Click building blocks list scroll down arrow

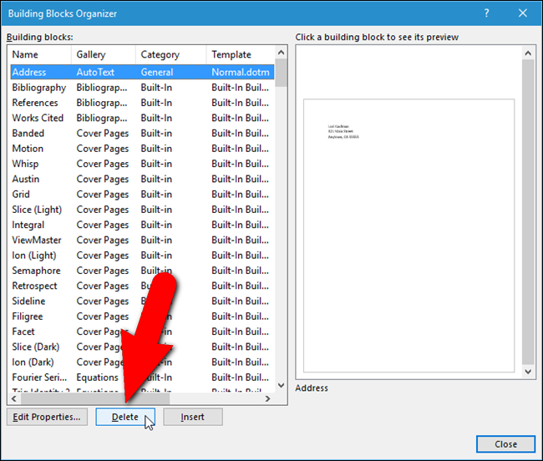click(282, 385)
